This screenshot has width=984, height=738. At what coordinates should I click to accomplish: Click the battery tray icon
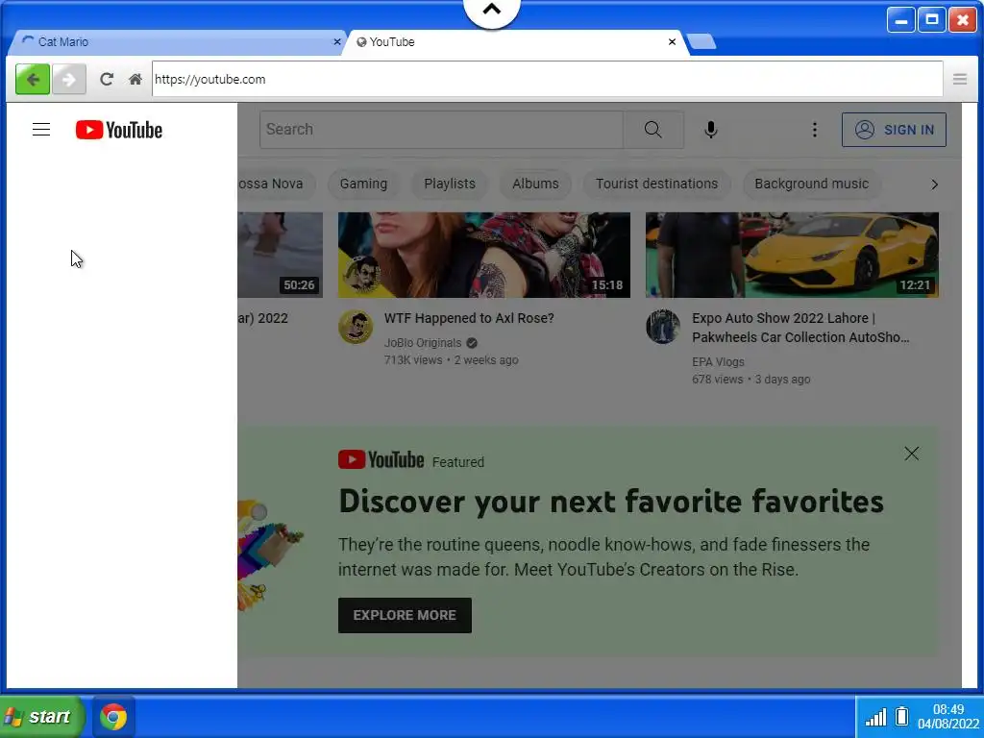(901, 716)
